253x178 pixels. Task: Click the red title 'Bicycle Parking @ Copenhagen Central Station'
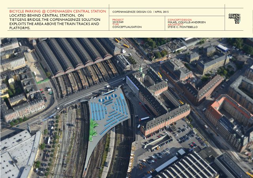[58, 11]
